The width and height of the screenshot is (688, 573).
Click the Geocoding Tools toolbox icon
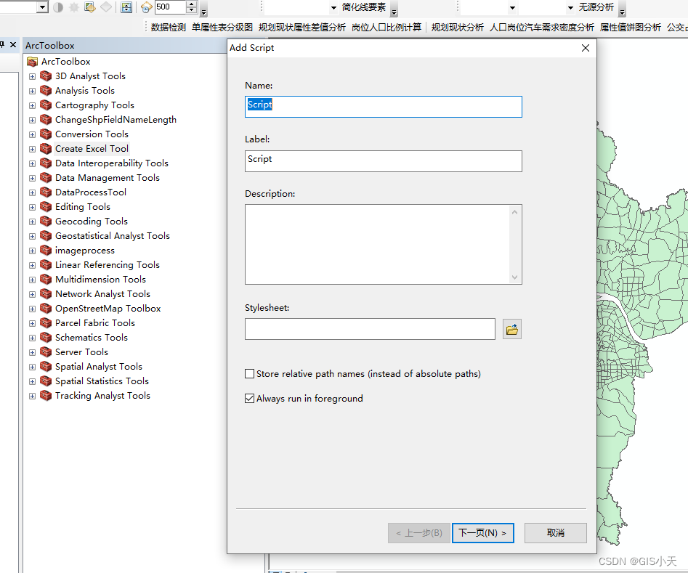(x=46, y=221)
